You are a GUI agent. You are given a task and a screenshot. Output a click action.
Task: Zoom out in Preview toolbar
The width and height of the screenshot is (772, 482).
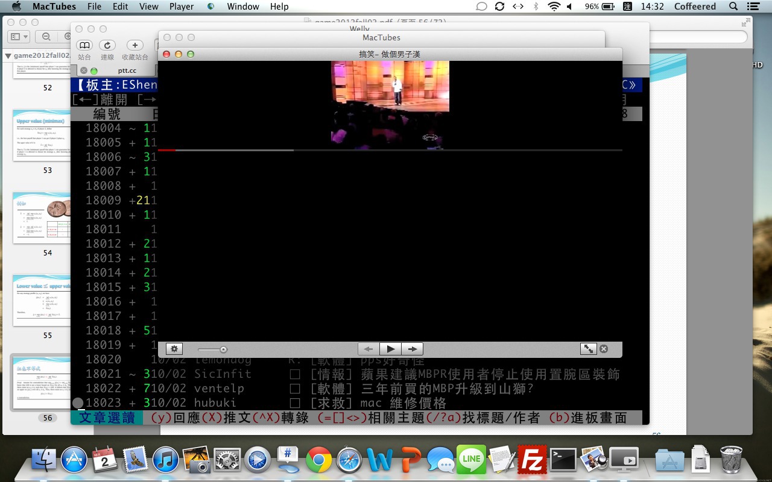[46, 37]
